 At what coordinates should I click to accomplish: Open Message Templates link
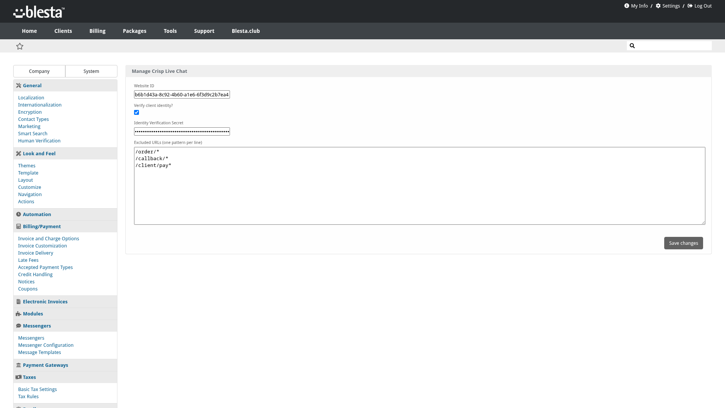(40, 352)
